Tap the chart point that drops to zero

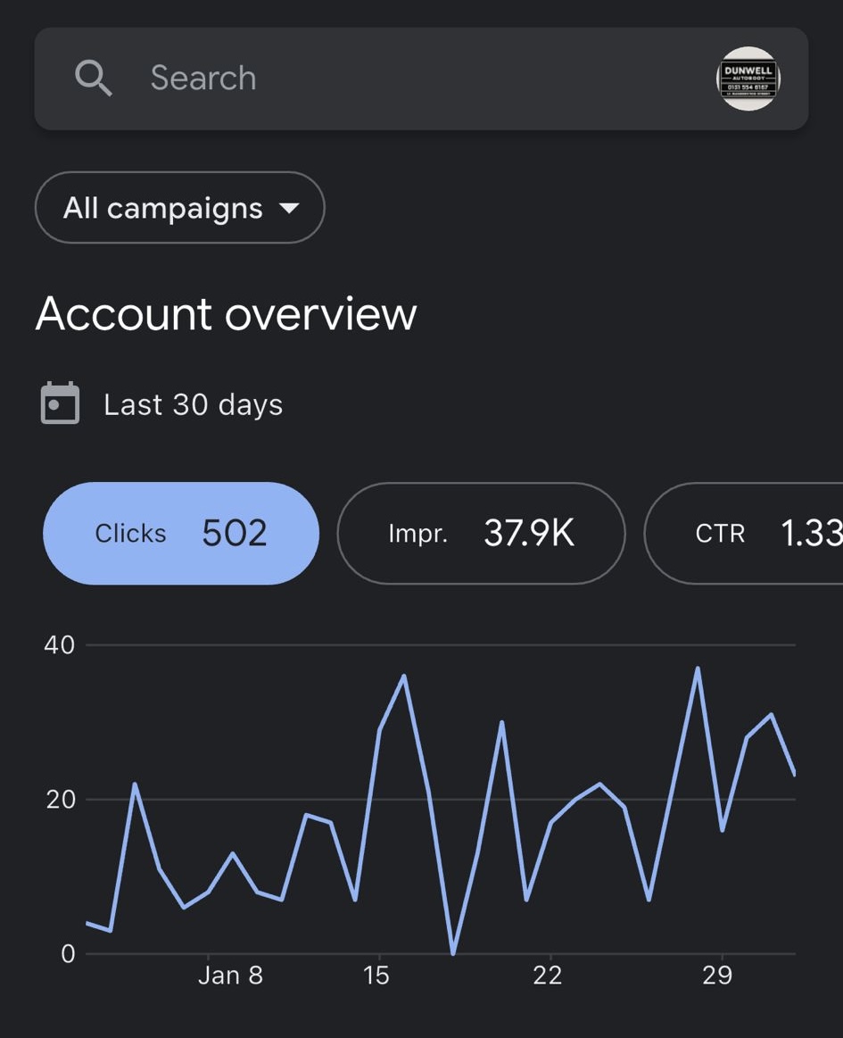coord(453,953)
